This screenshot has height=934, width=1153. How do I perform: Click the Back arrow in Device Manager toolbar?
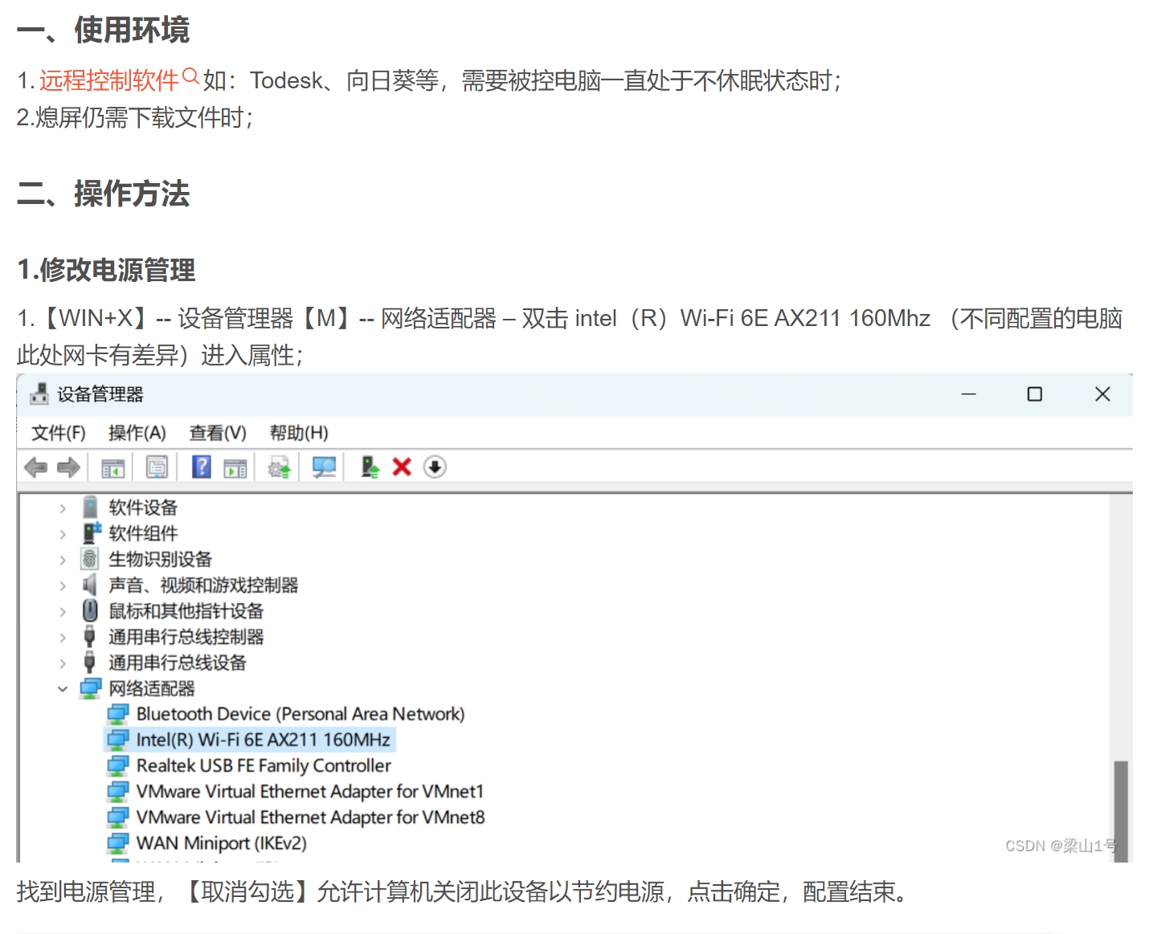pyautogui.click(x=36, y=467)
